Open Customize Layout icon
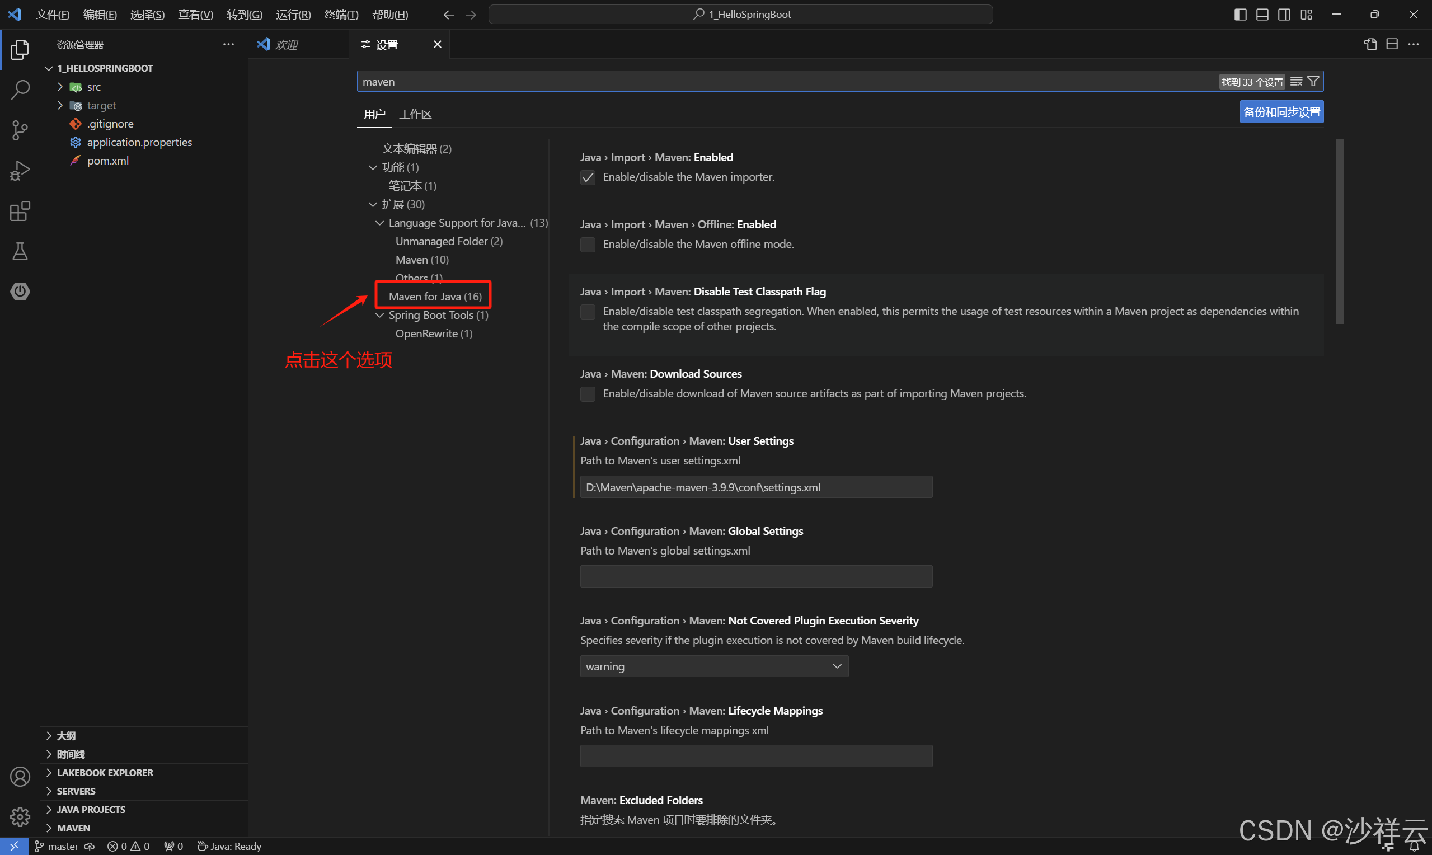The image size is (1432, 855). 1307,15
